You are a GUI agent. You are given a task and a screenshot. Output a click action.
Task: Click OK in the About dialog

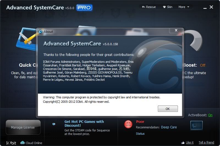(x=168, y=109)
